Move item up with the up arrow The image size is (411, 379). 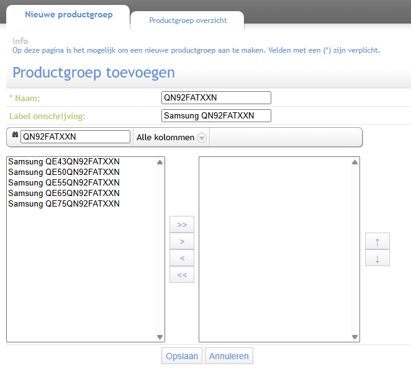[x=377, y=242]
